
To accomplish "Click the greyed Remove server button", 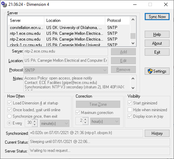I will [123, 70].
